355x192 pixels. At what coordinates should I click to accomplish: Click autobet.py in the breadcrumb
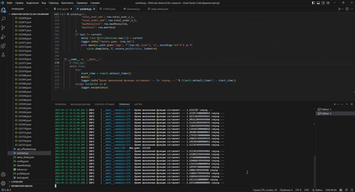[x=76, y=14]
